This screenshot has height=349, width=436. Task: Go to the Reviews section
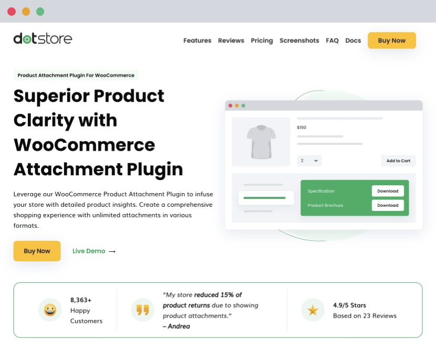pyautogui.click(x=231, y=40)
